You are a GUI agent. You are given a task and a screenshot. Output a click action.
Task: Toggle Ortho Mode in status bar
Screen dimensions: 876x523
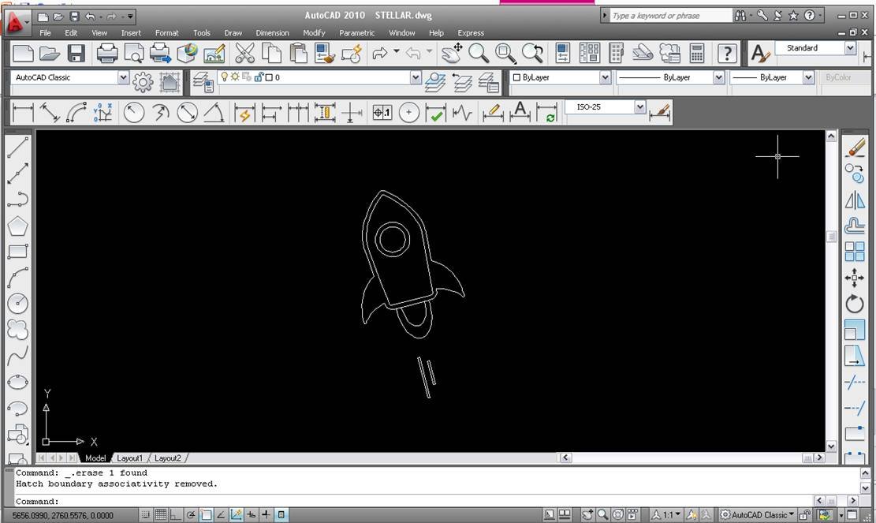click(x=175, y=514)
